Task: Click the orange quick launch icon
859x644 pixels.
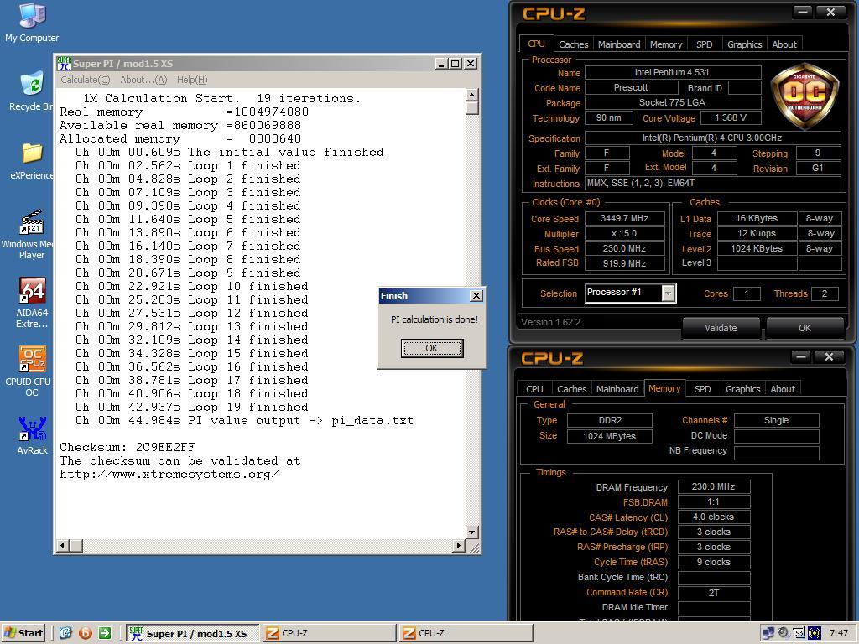Action: [x=85, y=633]
